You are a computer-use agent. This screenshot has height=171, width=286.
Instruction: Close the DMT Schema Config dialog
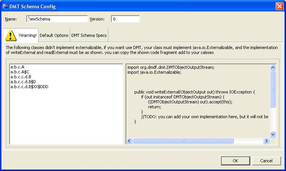[280, 6]
